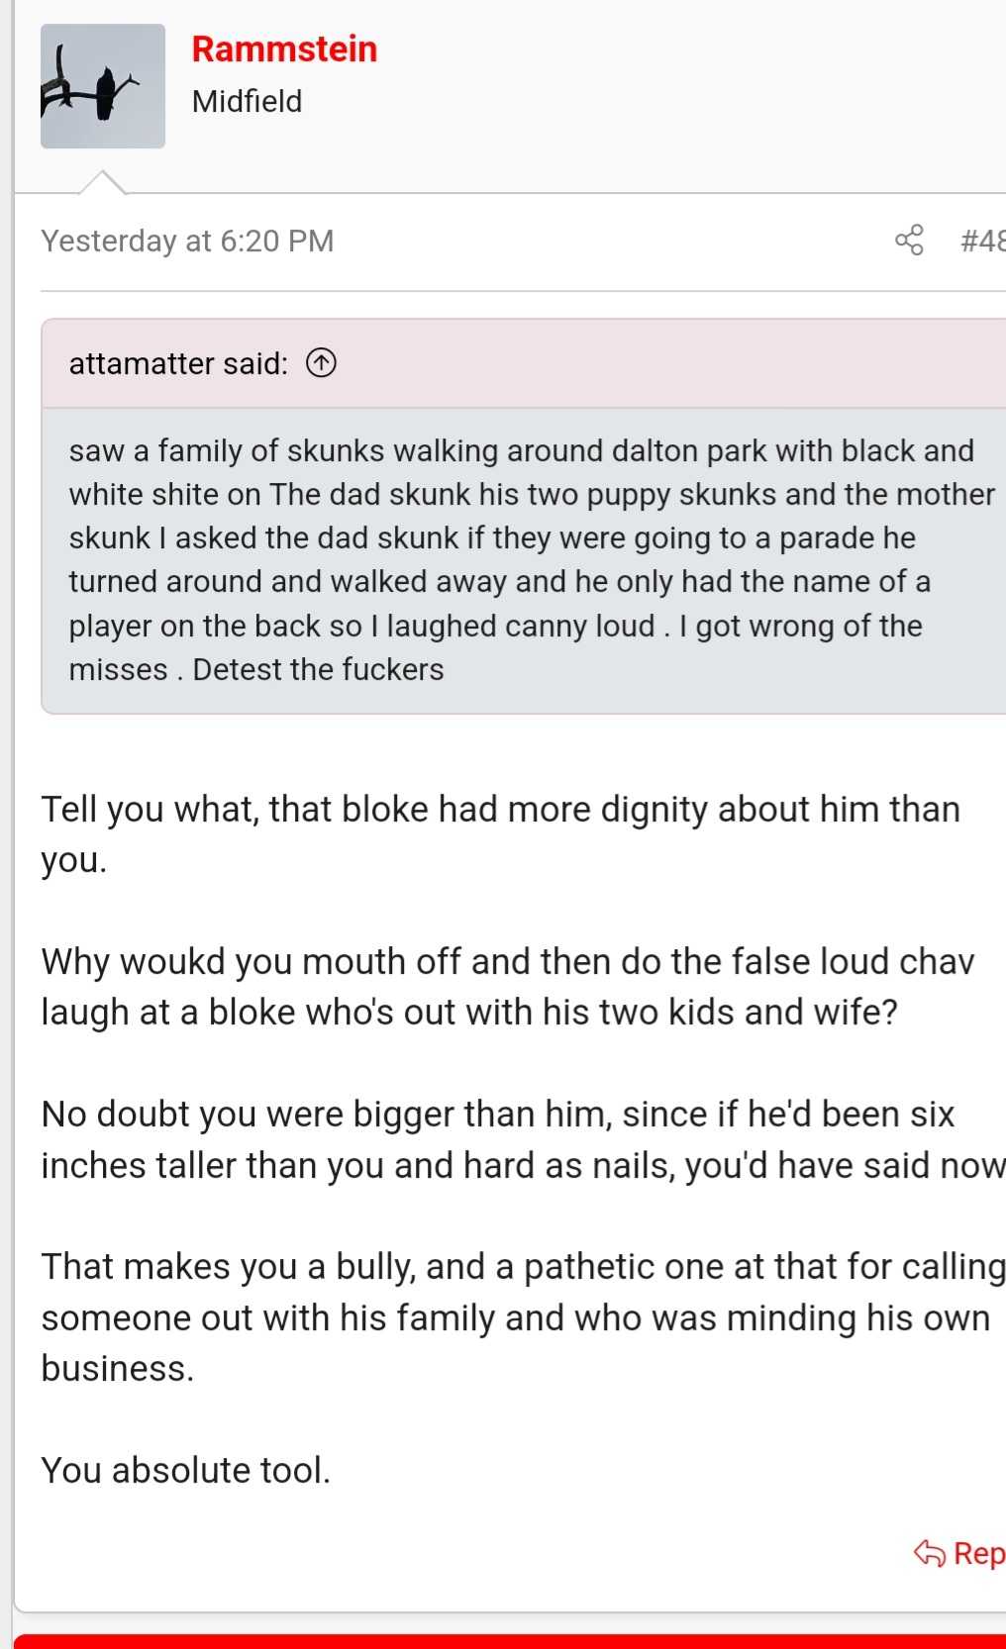Click the 'attamatter said:' quote header
The height and width of the screenshot is (1649, 1006).
coord(178,363)
